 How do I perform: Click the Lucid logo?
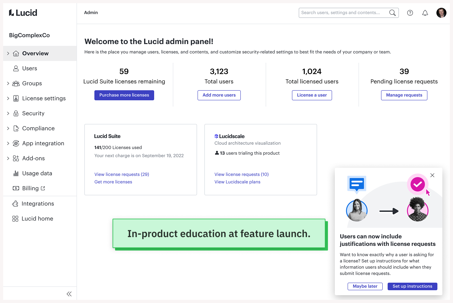pos(23,13)
